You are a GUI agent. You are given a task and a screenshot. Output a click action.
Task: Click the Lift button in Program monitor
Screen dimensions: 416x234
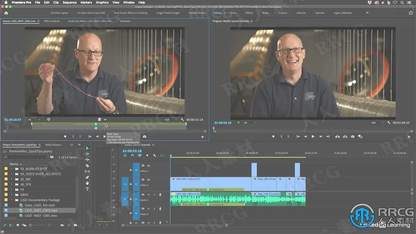337,136
